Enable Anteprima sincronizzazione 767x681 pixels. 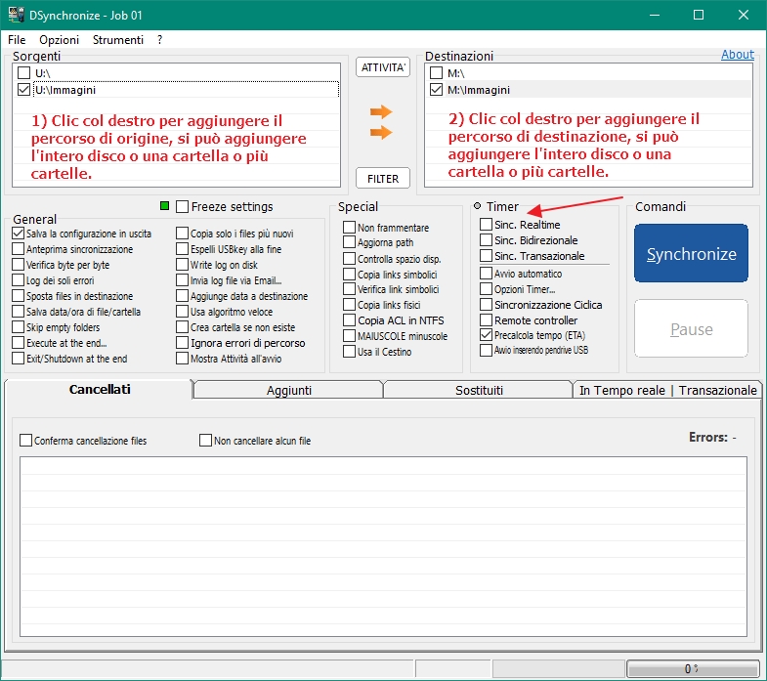19,249
